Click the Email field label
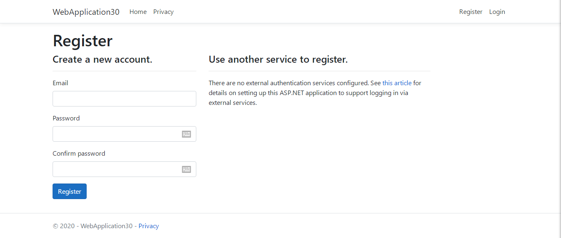Screen dimensions: 561x238 (x=60, y=83)
